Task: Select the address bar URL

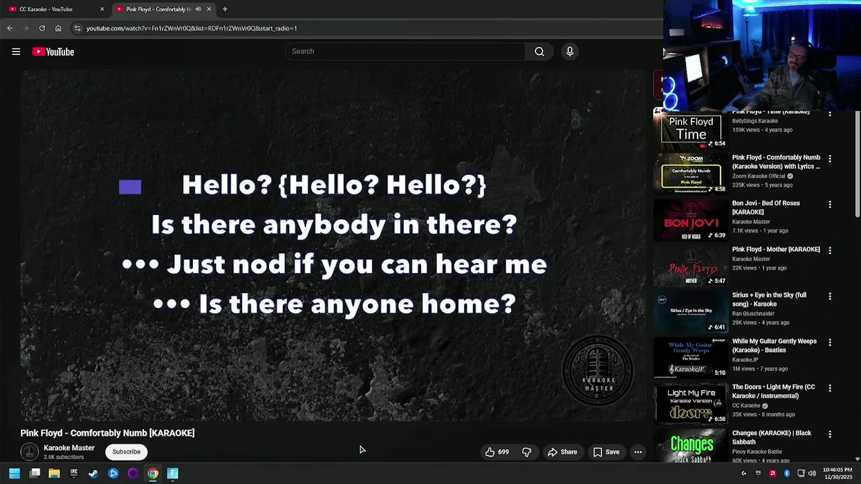Action: 192,28
